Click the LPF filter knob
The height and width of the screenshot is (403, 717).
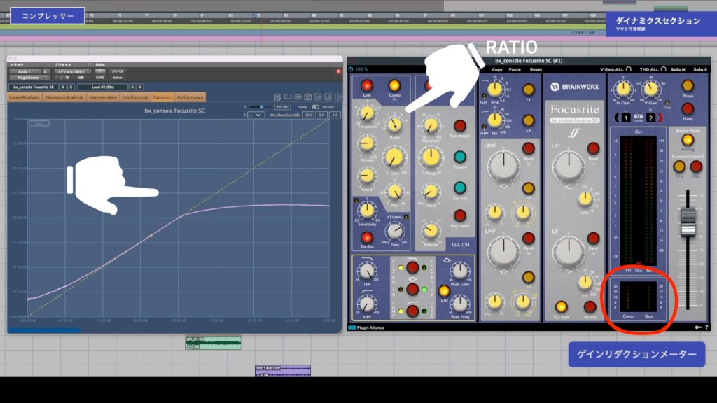pos(367,271)
